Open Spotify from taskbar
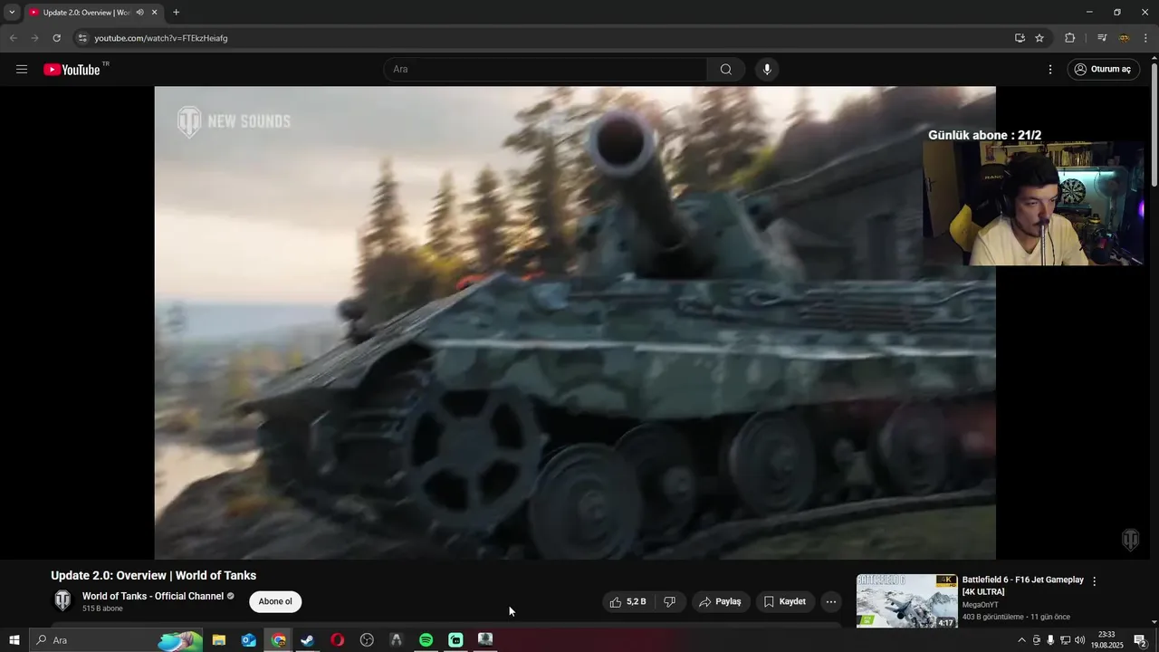Image resolution: width=1159 pixels, height=652 pixels. pyautogui.click(x=426, y=640)
